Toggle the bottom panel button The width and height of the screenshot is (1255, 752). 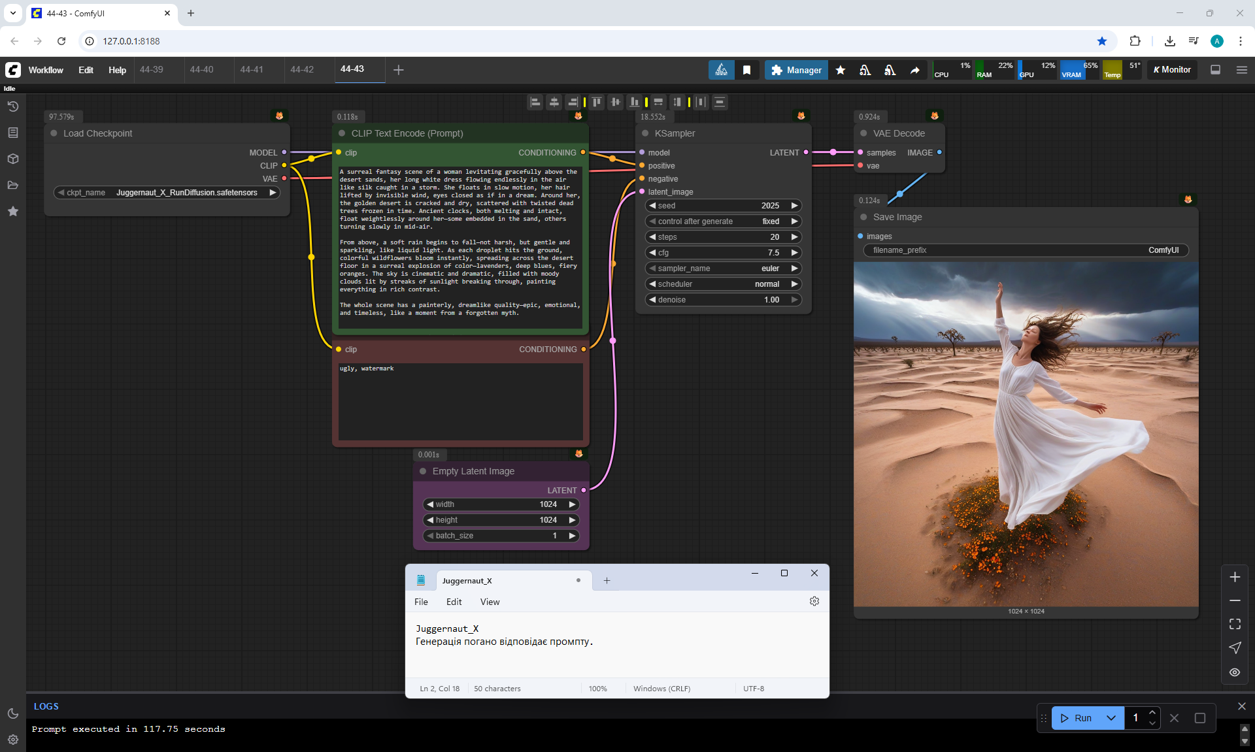coord(1216,70)
